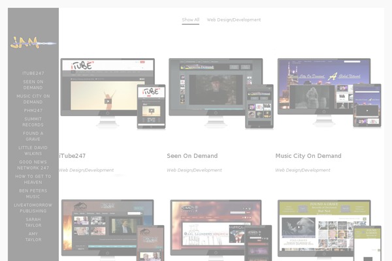Screen dimensions: 392x261
Task: Select the Show All filter tab
Action: [191, 20]
